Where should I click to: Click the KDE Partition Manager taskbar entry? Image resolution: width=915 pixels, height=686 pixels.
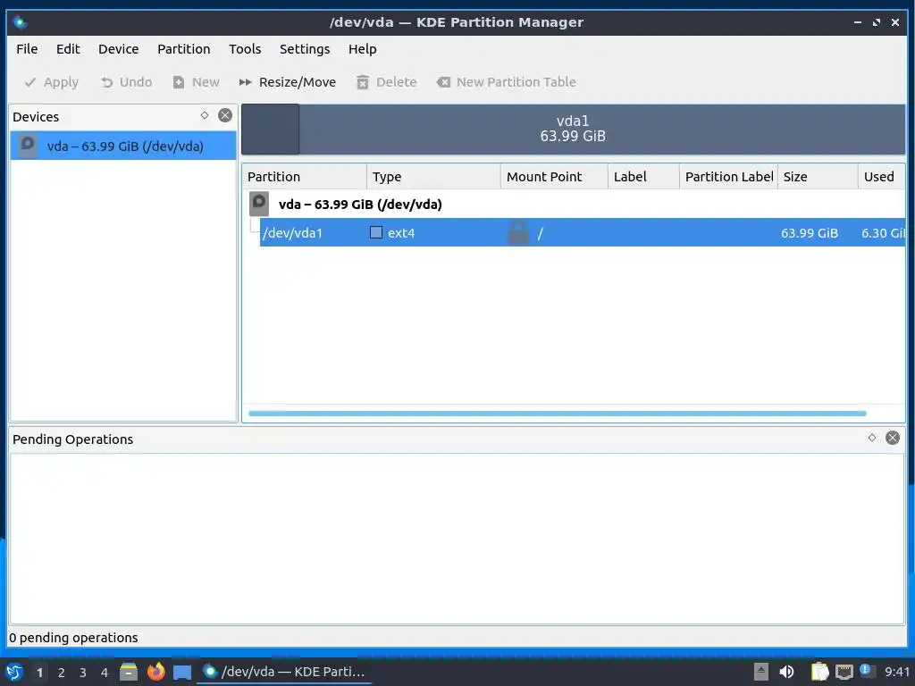click(x=284, y=672)
